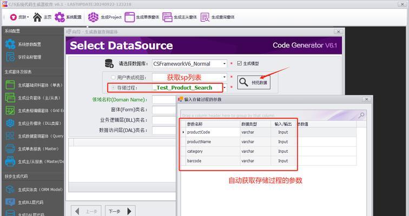Select 生成基础资料窗体（单表） sidebar item
This screenshot has width=409, height=216.
[34, 85]
